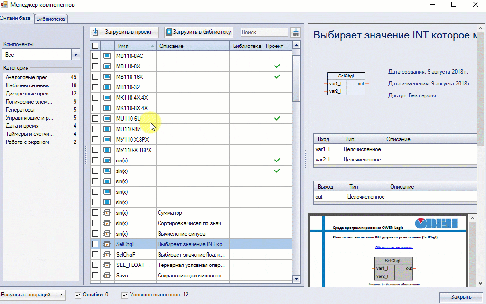
Task: Tick the checkbox for МВ110-32
Action: tap(95, 87)
